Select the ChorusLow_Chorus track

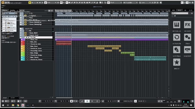(36, 60)
